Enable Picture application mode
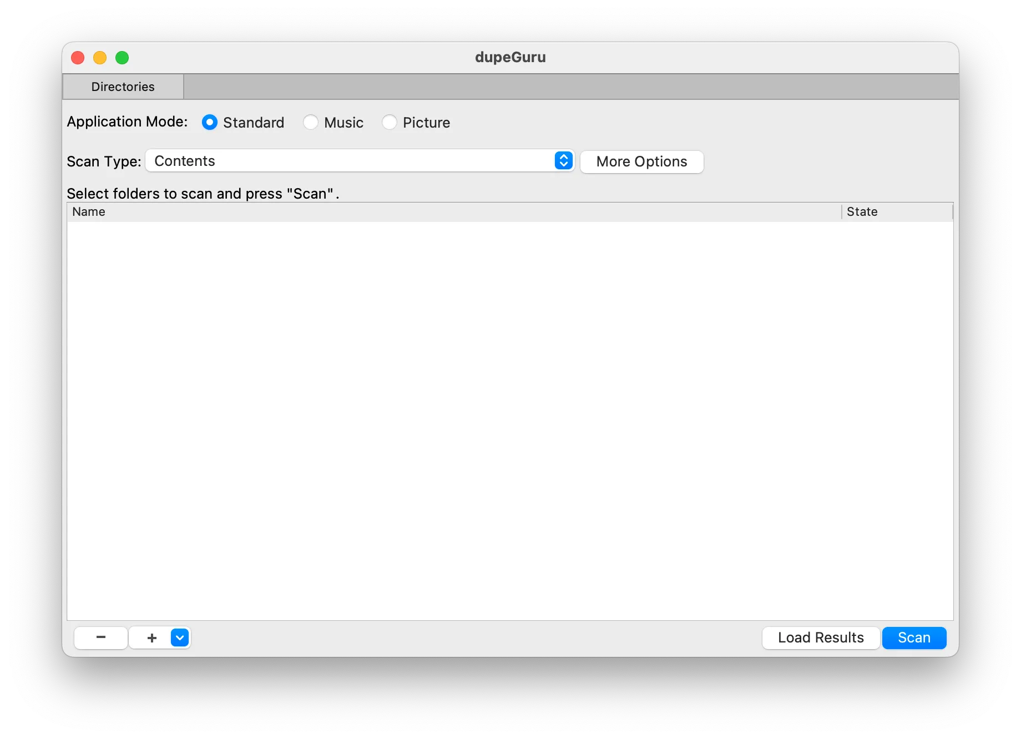This screenshot has height=739, width=1021. 390,122
